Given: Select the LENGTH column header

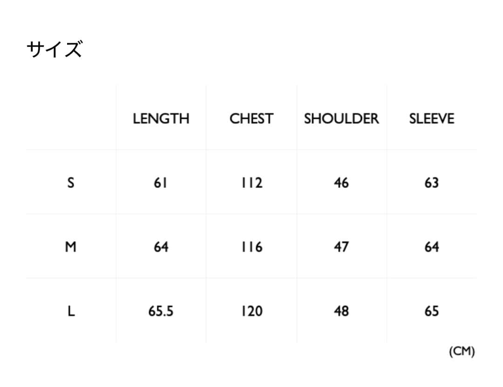Looking at the screenshot, I should pyautogui.click(x=161, y=119).
